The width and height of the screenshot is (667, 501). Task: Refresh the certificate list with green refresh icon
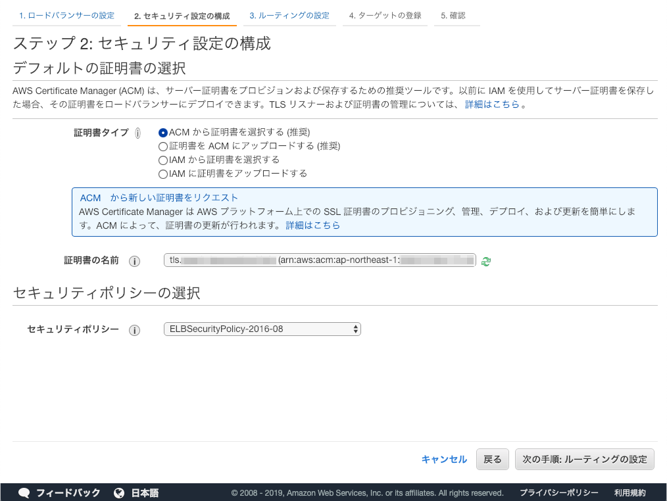click(x=486, y=260)
